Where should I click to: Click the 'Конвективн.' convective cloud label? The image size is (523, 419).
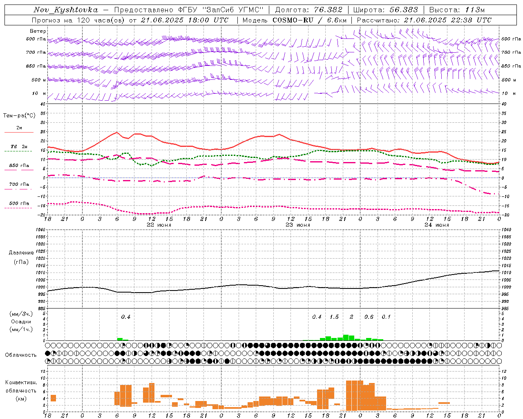pos(21,383)
